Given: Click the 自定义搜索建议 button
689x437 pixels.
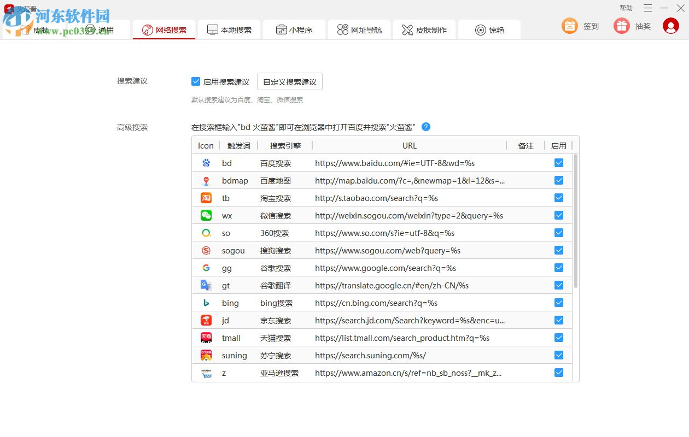Looking at the screenshot, I should click(x=290, y=81).
